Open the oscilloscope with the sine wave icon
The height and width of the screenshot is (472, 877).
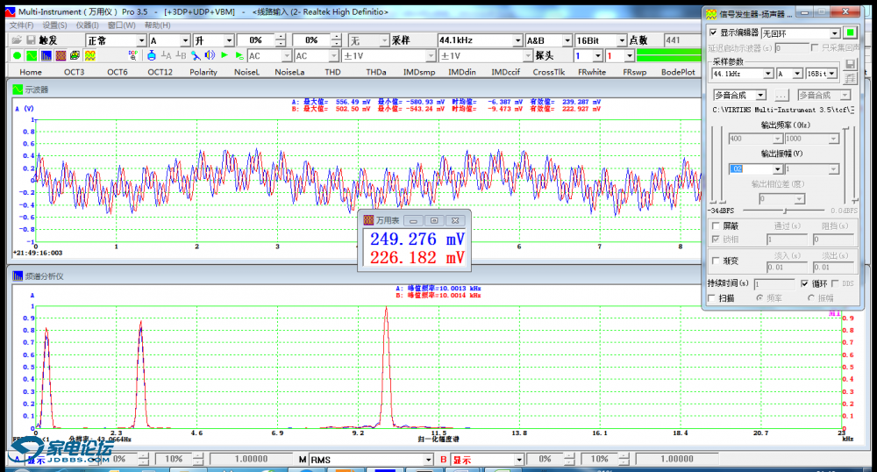click(32, 55)
